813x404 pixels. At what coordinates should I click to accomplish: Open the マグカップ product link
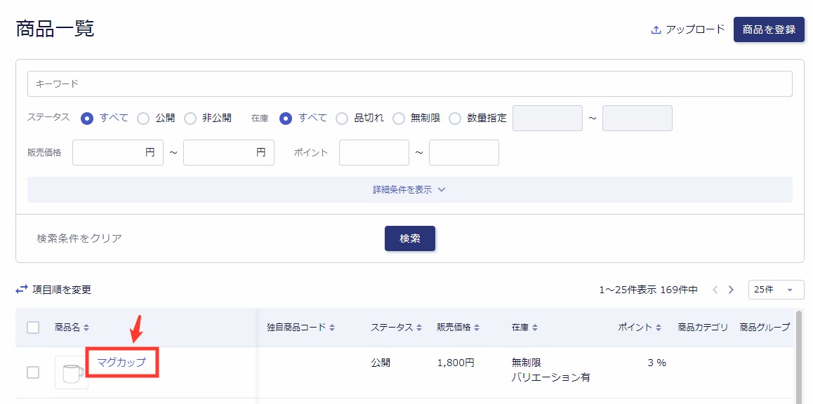[121, 363]
